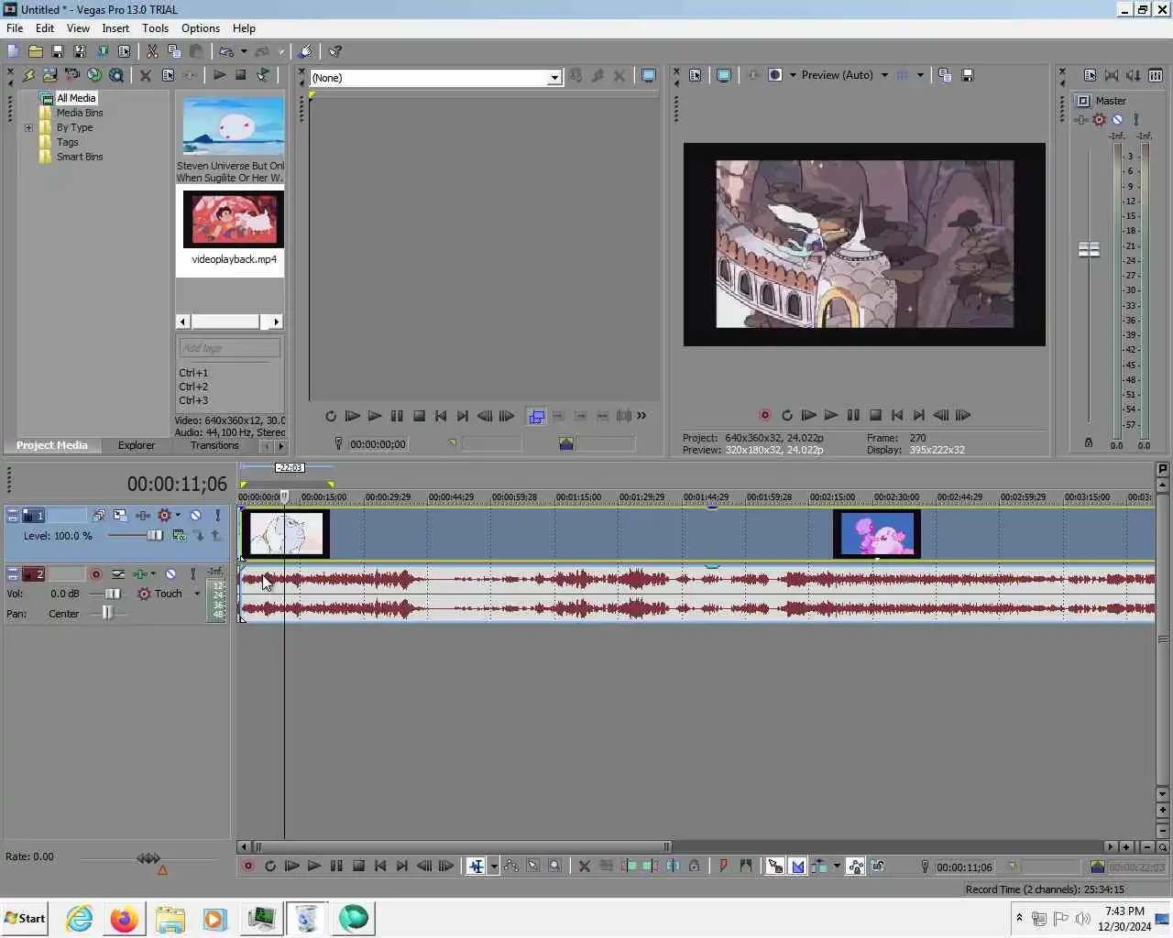Click the Undo icon in main toolbar

coord(226,52)
